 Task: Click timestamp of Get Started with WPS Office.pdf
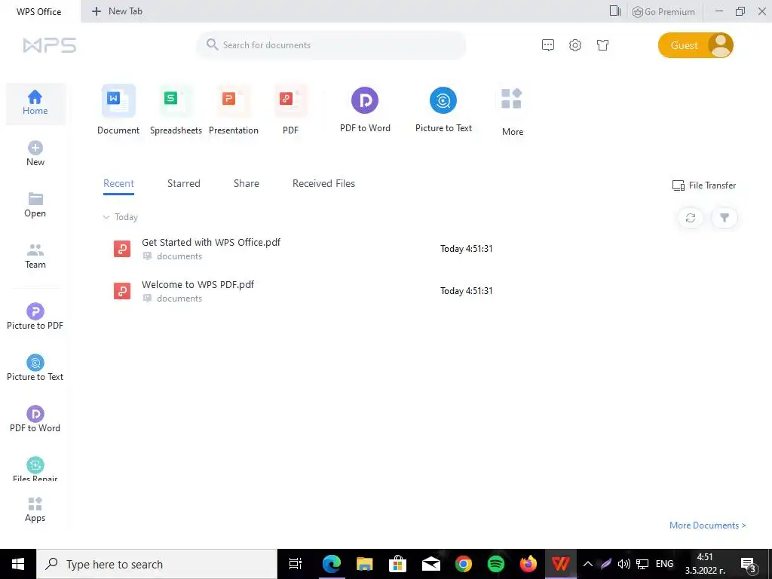466,249
